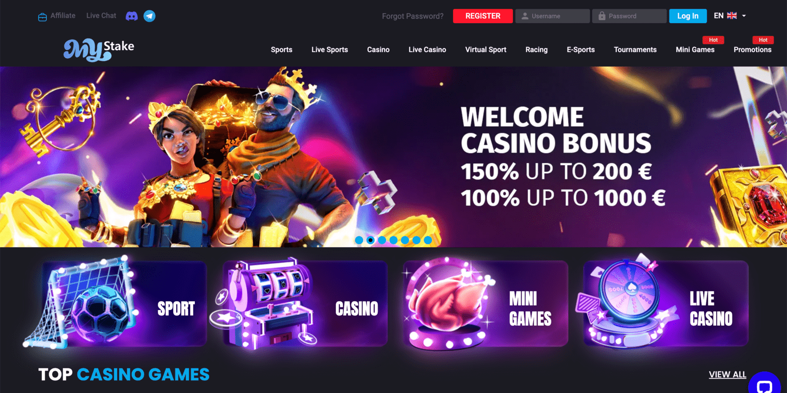787x393 pixels.
Task: Focus the Username input field
Action: [x=552, y=16]
